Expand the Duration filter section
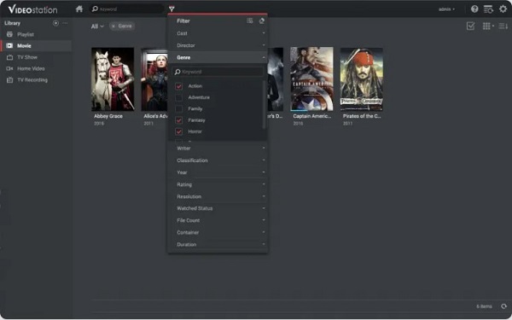This screenshot has width=512, height=320. click(218, 245)
